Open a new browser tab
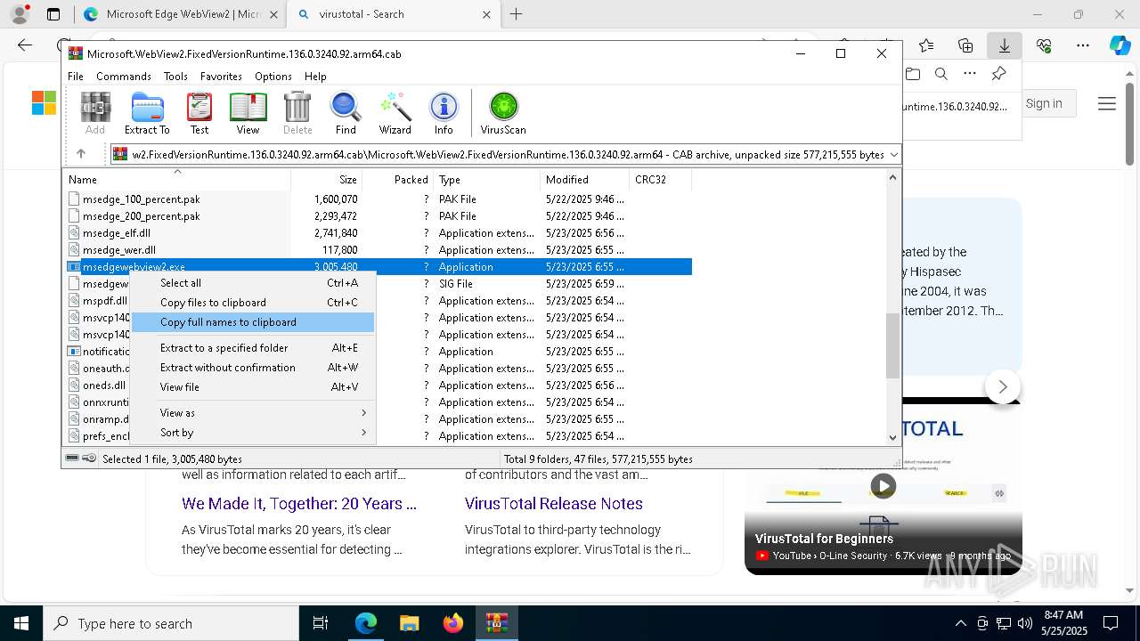Image resolution: width=1140 pixels, height=641 pixels. pos(517,14)
